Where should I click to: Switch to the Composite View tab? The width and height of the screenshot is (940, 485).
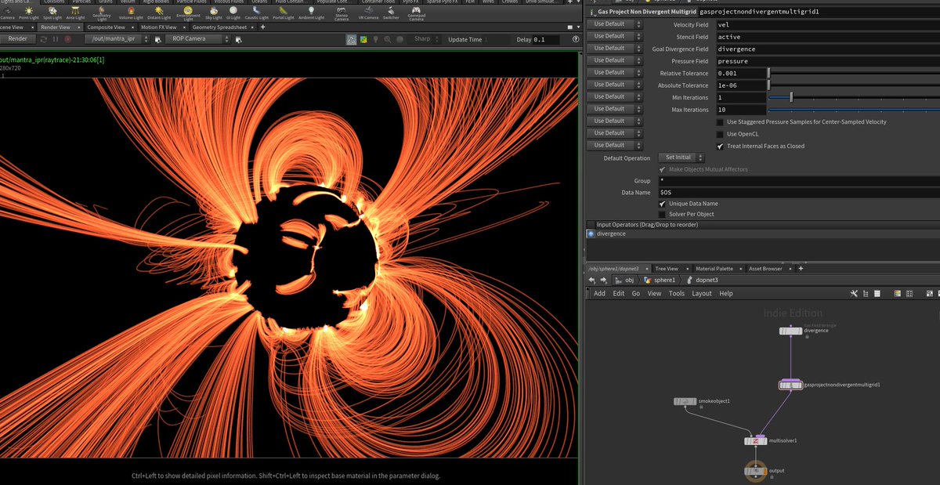106,27
